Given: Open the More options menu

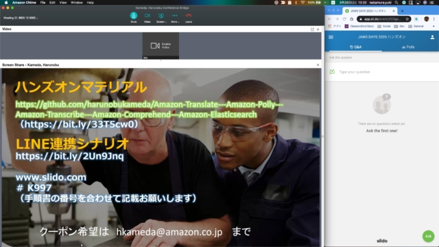Looking at the screenshot, I should (175, 17).
